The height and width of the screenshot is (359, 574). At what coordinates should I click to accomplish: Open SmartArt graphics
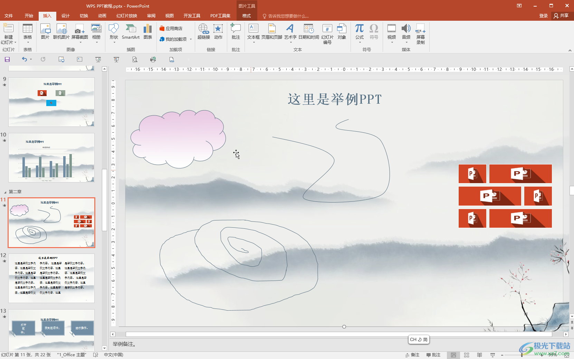point(131,31)
